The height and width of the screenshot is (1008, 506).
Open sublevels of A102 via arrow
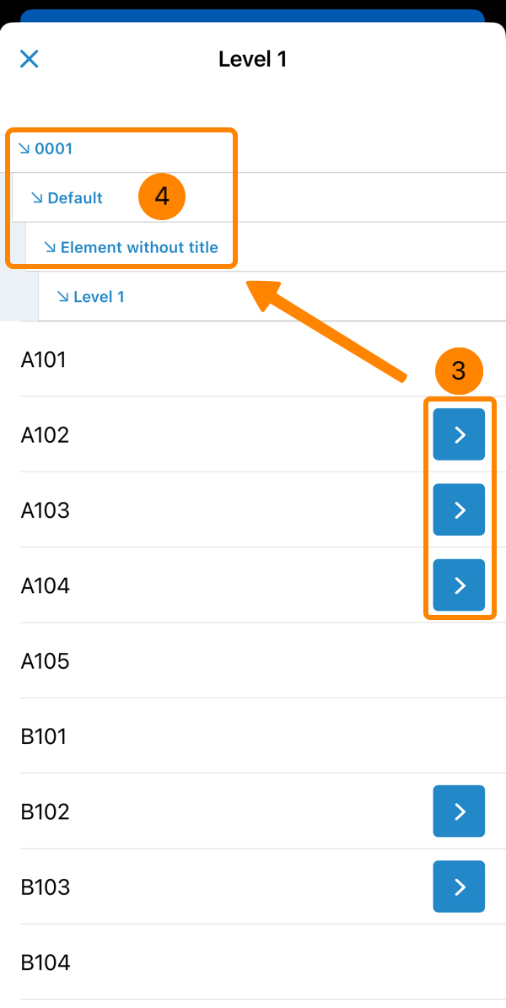[x=459, y=434]
